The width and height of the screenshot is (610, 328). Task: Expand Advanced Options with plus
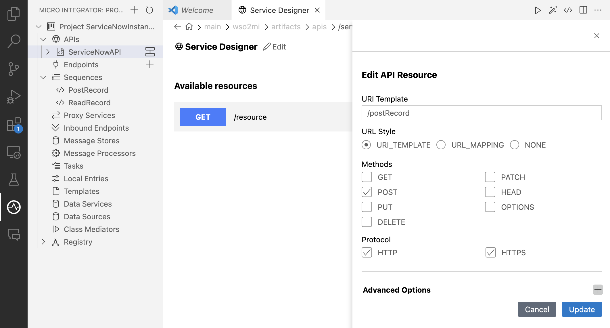(598, 290)
